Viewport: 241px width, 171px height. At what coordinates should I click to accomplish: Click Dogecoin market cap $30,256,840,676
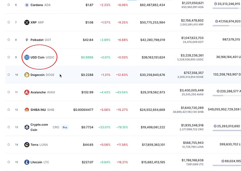click(152, 75)
